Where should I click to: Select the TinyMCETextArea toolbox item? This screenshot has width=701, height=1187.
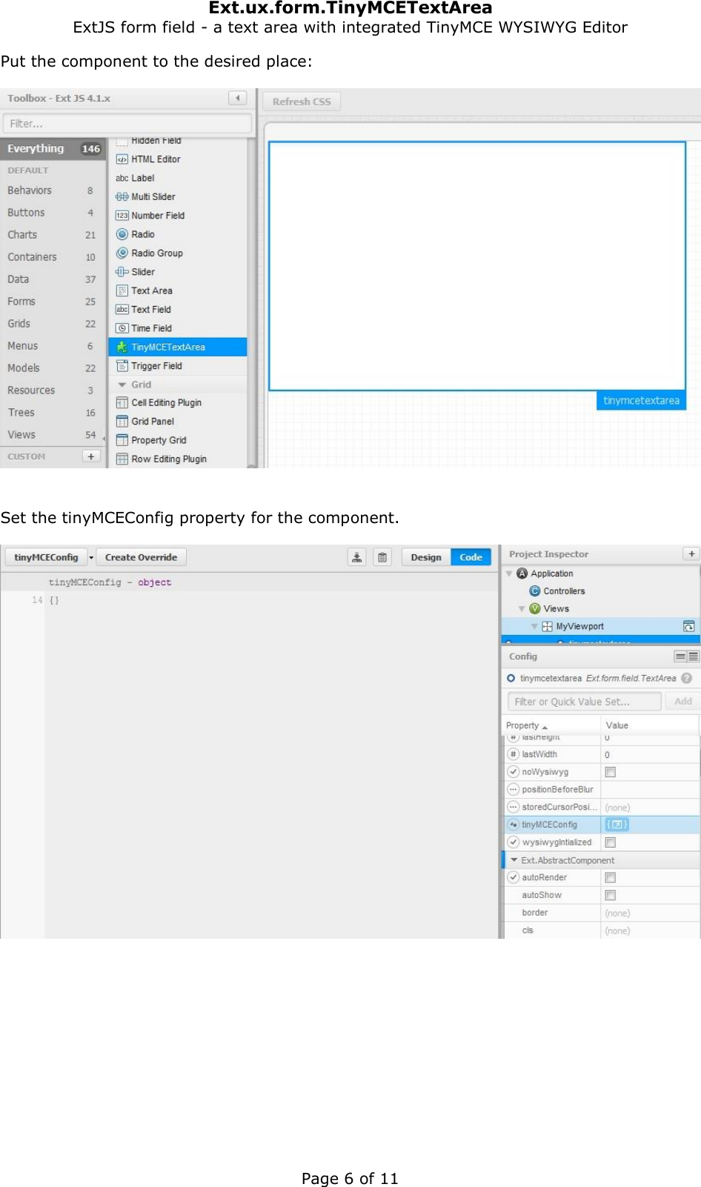tap(177, 347)
